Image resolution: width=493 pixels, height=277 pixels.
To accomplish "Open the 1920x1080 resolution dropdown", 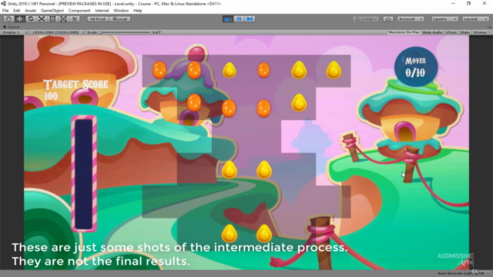I will 58,32.
